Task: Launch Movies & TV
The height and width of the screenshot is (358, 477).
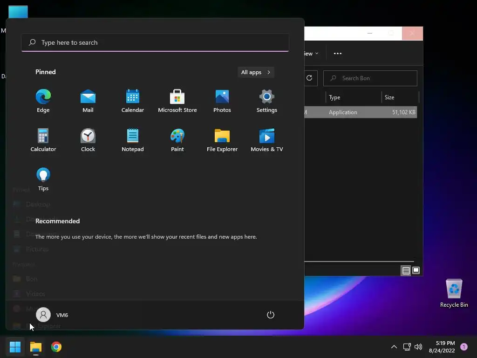Action: click(267, 140)
